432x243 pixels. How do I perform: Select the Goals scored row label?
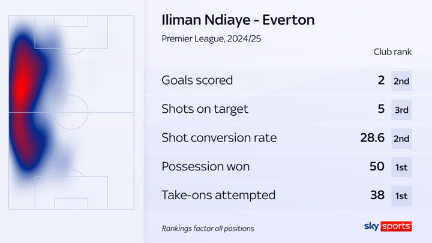click(x=197, y=80)
